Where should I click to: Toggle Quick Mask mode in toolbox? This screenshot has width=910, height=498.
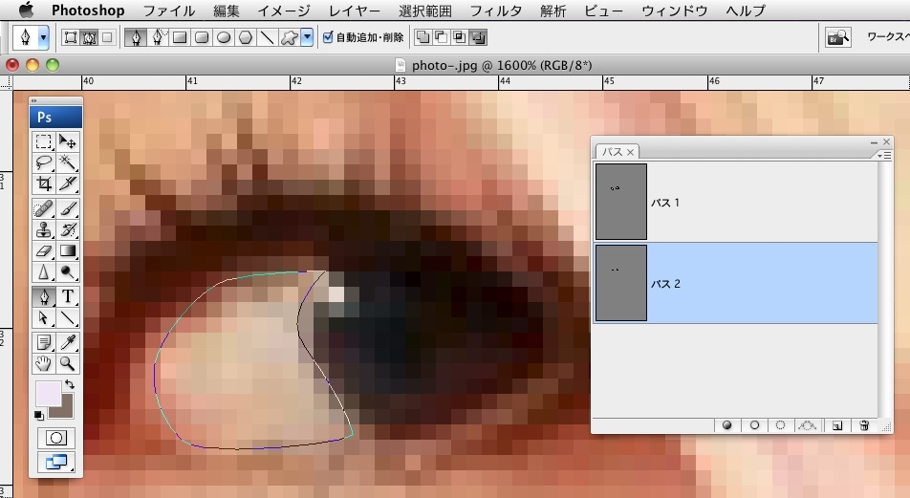pyautogui.click(x=56, y=437)
